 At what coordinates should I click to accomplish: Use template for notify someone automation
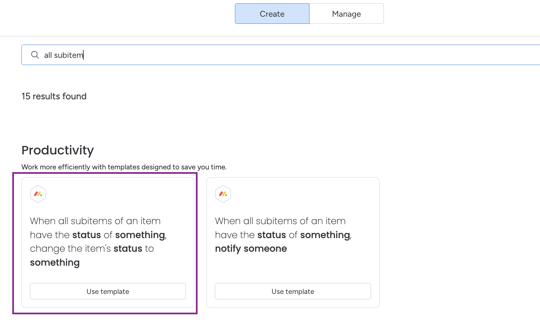click(293, 292)
